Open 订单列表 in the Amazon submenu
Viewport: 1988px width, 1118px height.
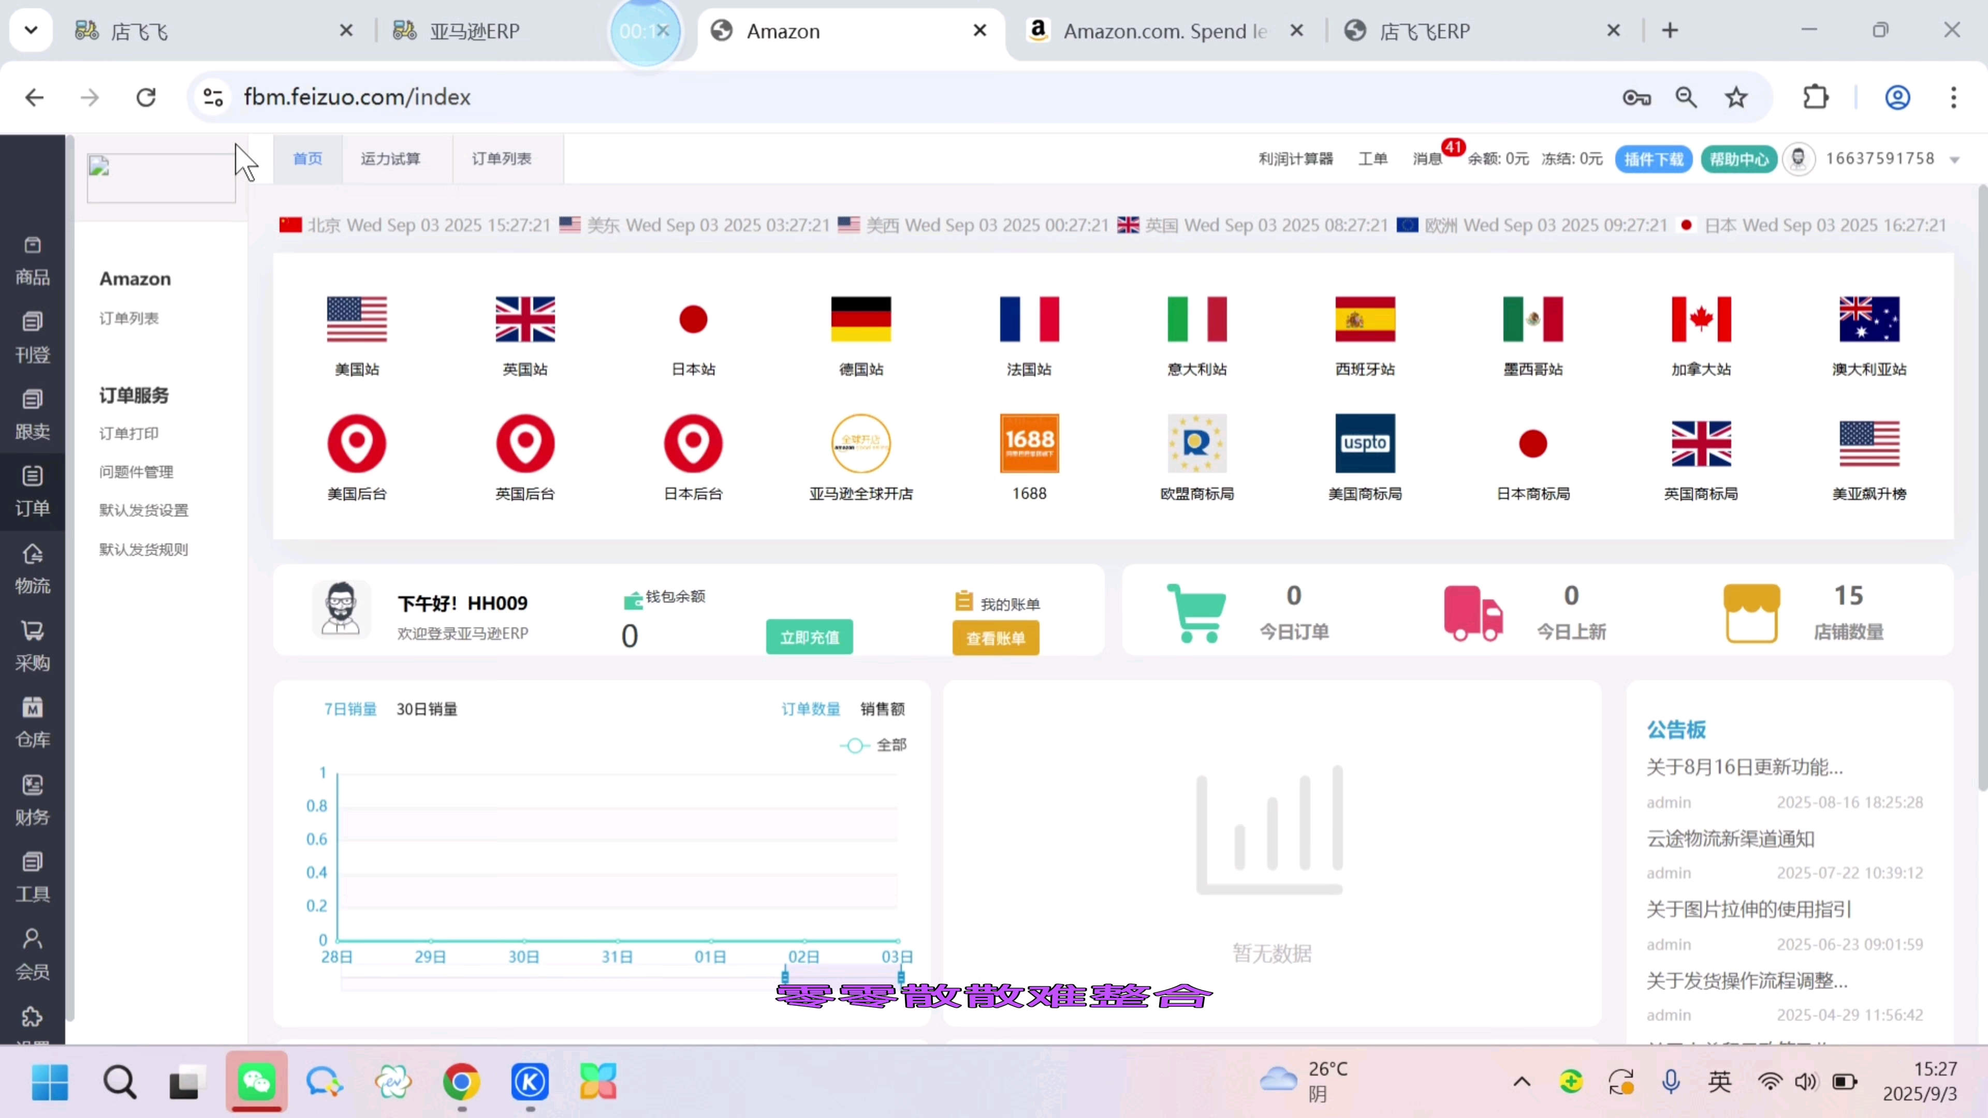(129, 318)
